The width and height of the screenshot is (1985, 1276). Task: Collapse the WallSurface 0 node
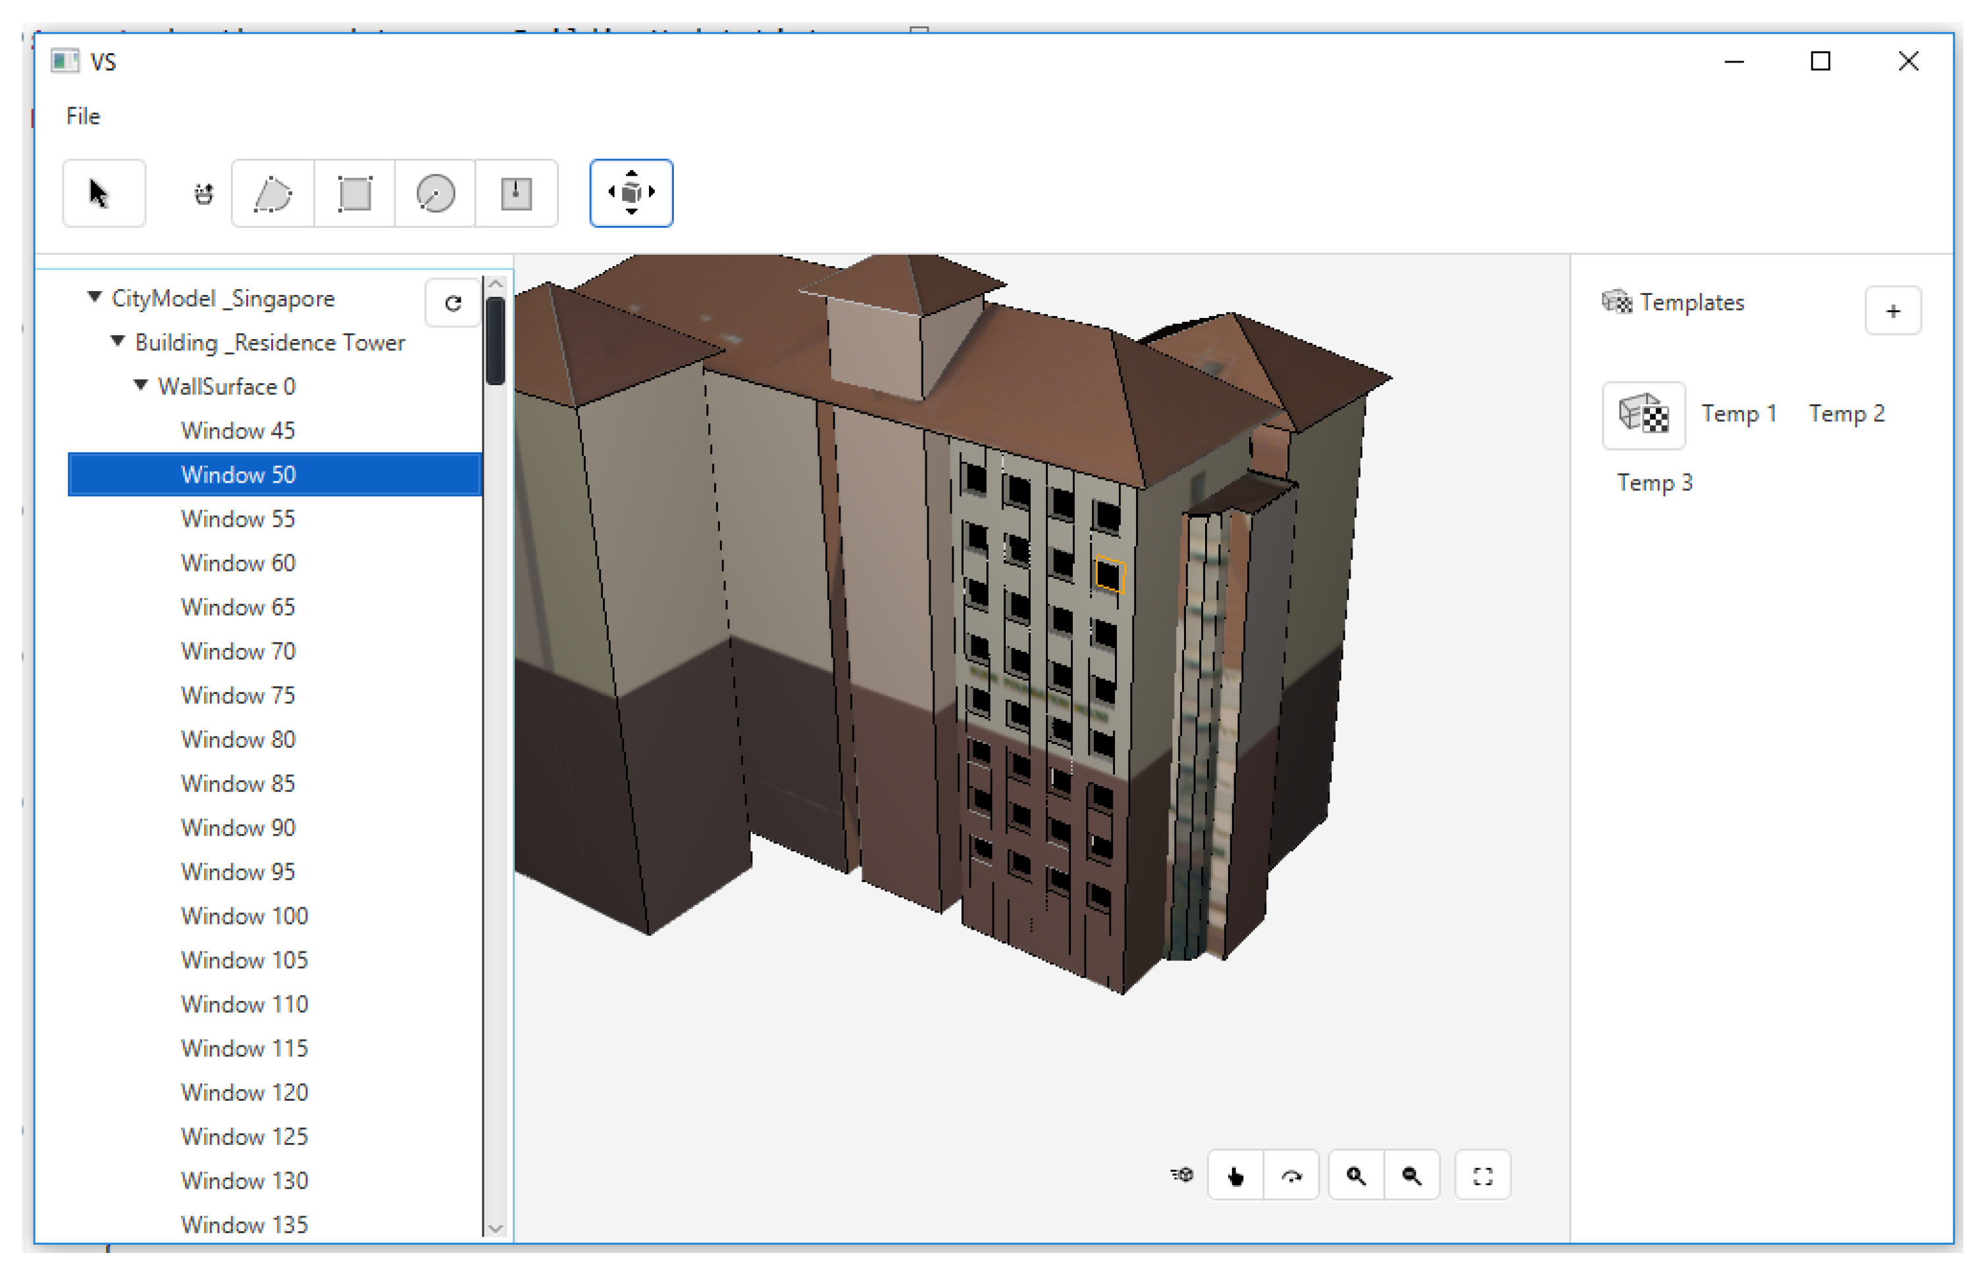(141, 385)
